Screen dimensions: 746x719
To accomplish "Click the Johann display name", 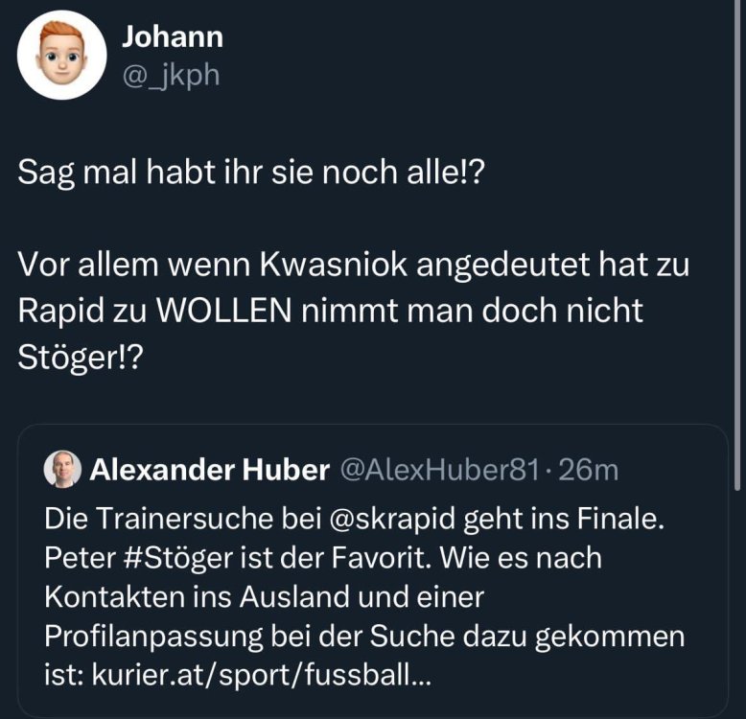I will [x=173, y=36].
